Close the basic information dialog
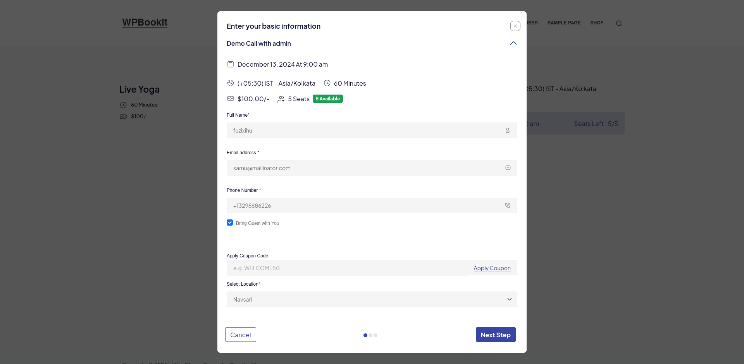The image size is (744, 364). (x=515, y=26)
